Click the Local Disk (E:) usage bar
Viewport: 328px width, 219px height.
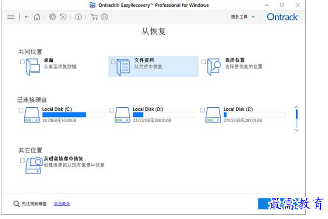point(255,115)
